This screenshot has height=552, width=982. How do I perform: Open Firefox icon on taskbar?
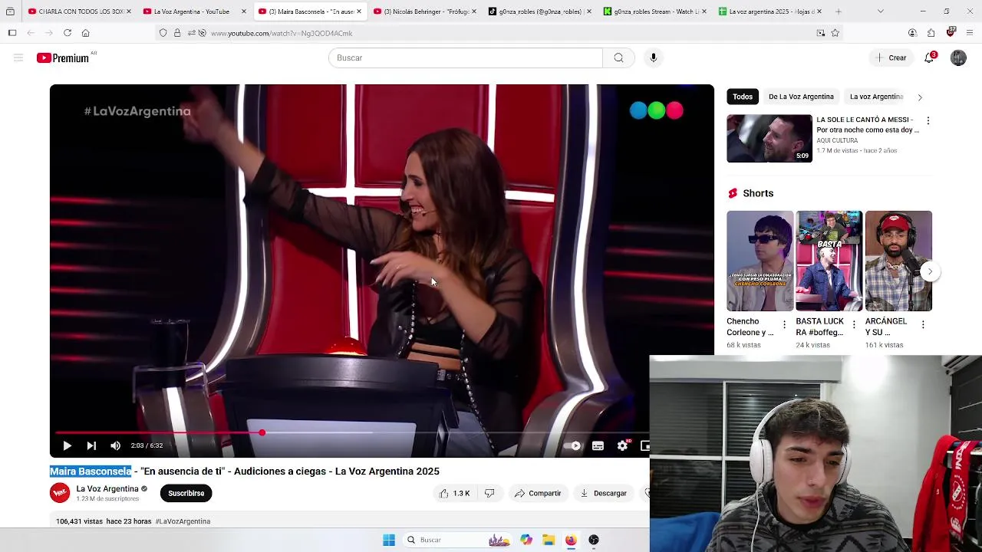(571, 540)
